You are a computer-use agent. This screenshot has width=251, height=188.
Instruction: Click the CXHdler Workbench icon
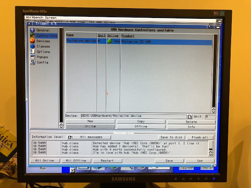(x=207, y=168)
